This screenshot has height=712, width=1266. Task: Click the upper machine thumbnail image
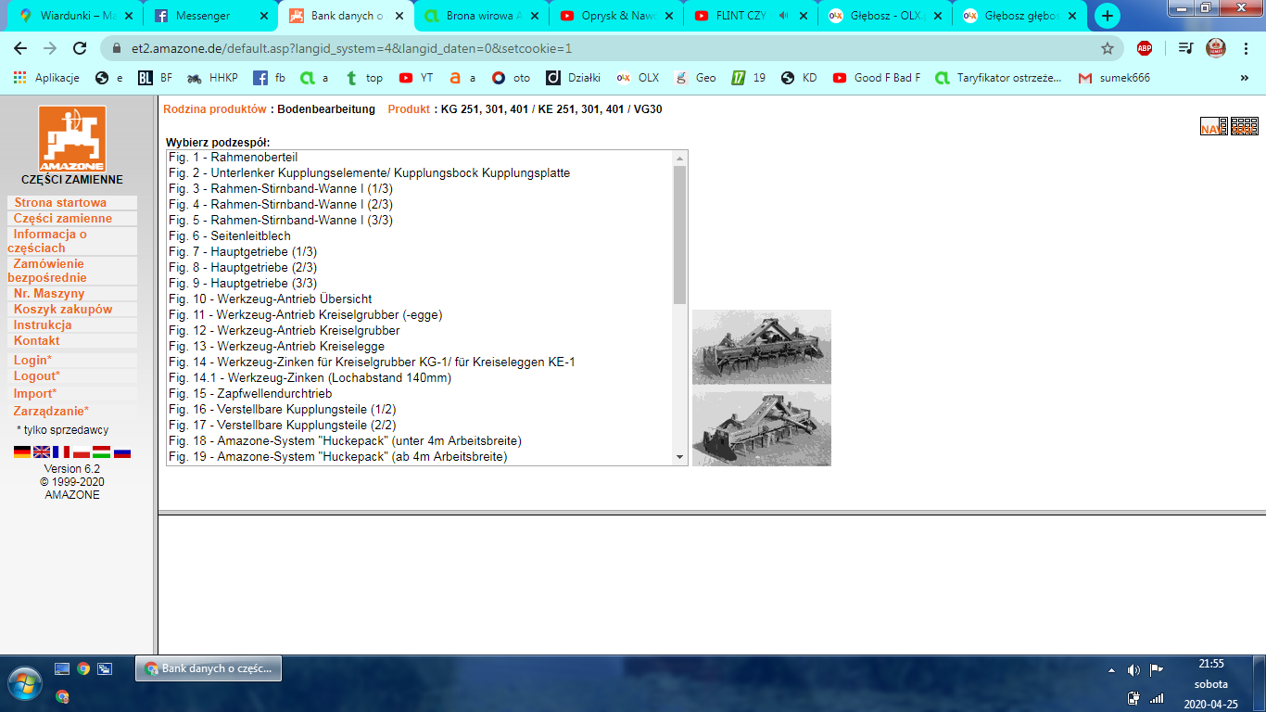(761, 347)
